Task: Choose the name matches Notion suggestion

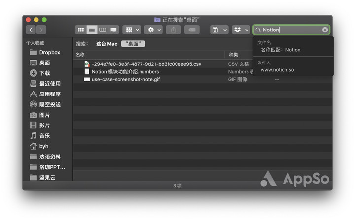Action: (281, 50)
